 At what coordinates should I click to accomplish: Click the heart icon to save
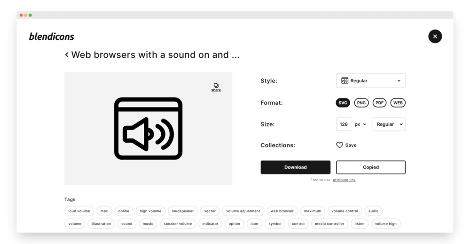[x=339, y=145]
